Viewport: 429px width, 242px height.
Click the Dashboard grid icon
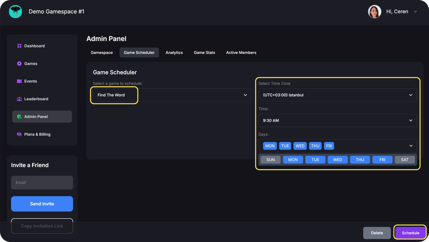tap(19, 46)
